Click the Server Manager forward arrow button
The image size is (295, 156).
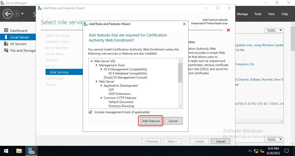16,14
